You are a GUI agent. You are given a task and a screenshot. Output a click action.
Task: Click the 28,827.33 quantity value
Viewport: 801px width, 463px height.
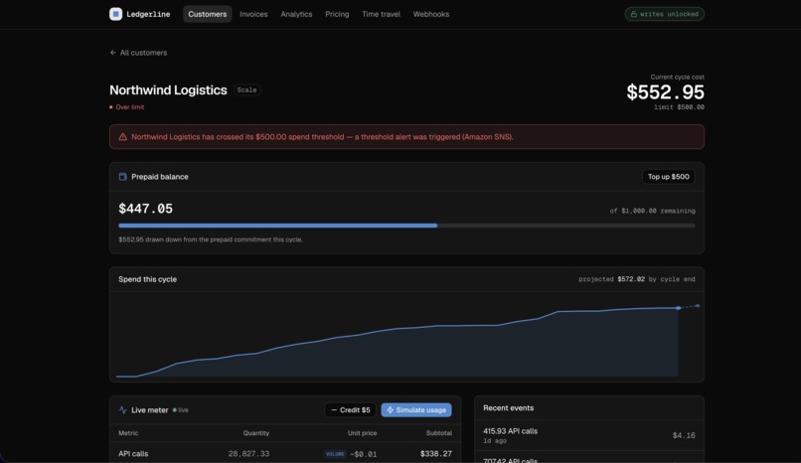click(248, 454)
